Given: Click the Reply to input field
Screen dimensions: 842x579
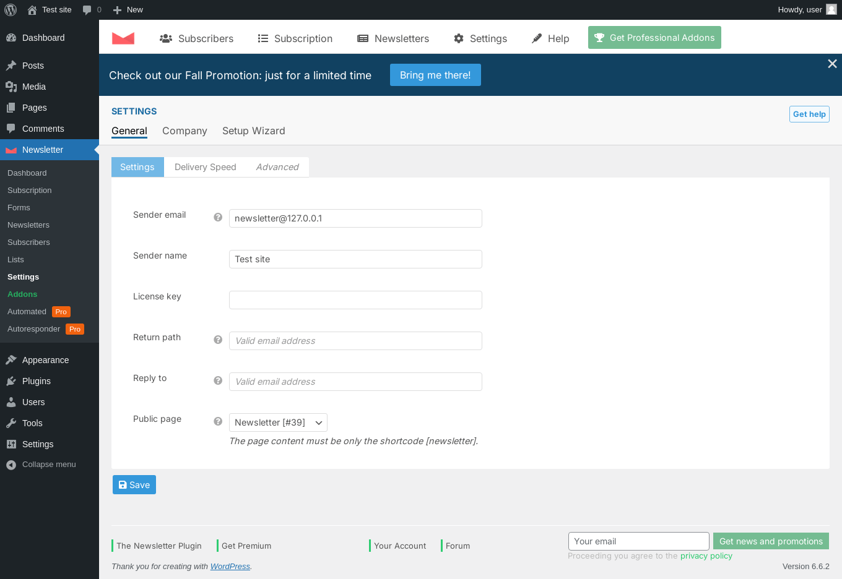Looking at the screenshot, I should tap(355, 382).
